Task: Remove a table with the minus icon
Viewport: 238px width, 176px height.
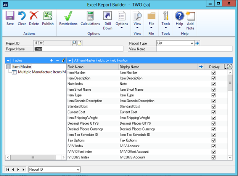Action: 57,60
